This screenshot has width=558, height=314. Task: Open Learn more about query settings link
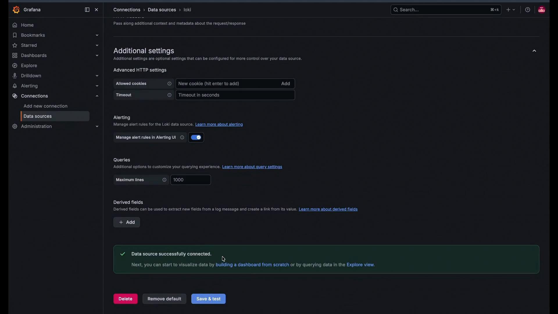pyautogui.click(x=252, y=167)
